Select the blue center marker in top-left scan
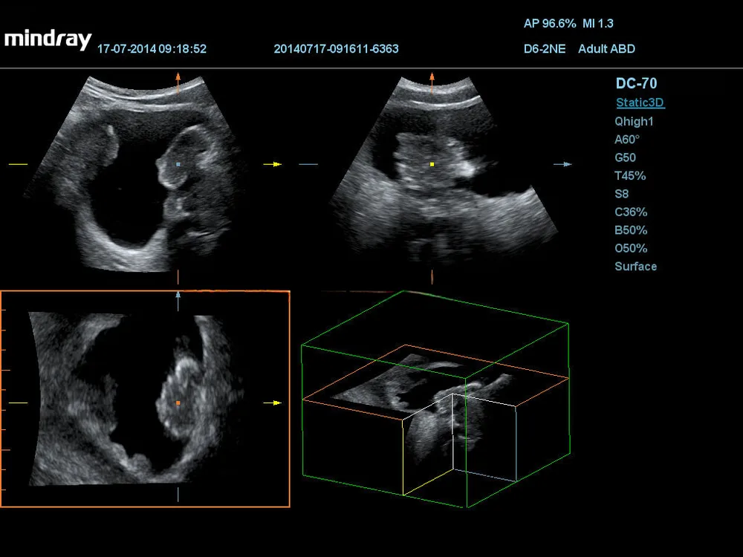 [x=178, y=164]
